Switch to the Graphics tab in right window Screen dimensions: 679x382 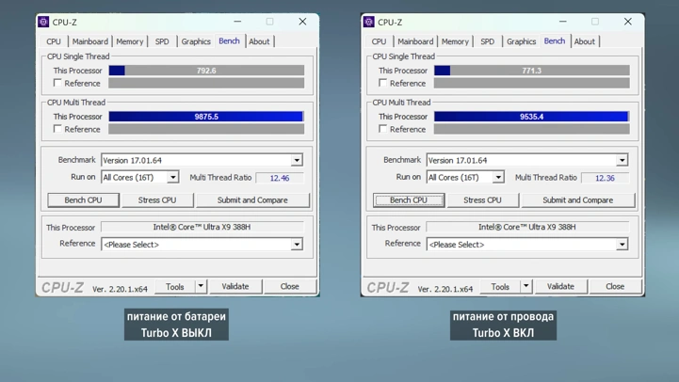[x=521, y=41]
